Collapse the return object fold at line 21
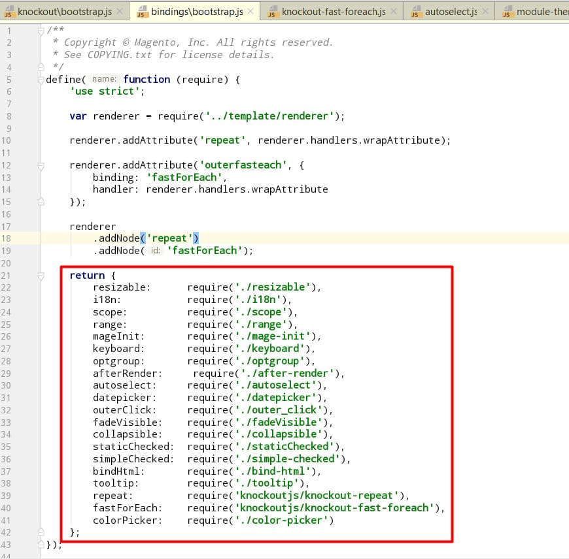569x559 pixels. coord(41,276)
